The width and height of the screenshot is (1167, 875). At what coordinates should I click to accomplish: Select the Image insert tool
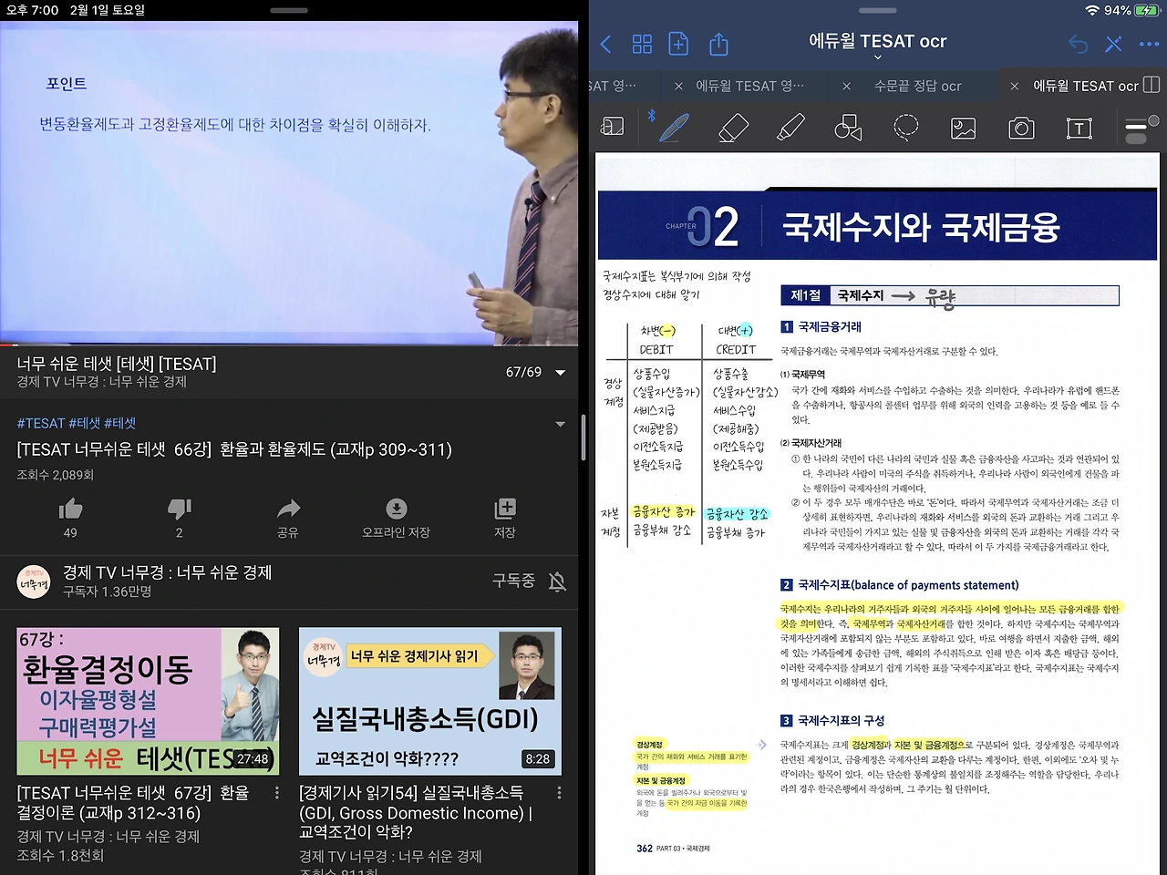click(x=964, y=129)
